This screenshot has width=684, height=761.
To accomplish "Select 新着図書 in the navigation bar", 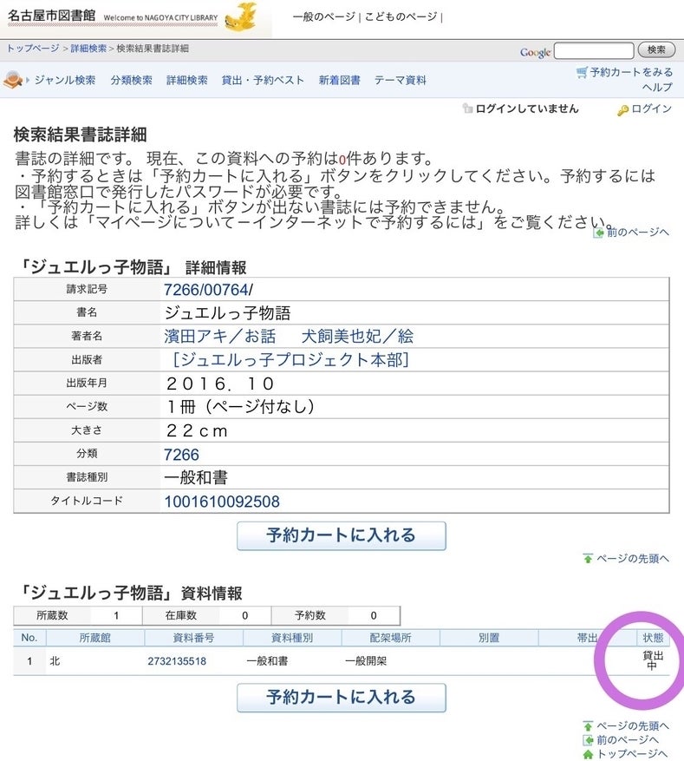I will (339, 81).
